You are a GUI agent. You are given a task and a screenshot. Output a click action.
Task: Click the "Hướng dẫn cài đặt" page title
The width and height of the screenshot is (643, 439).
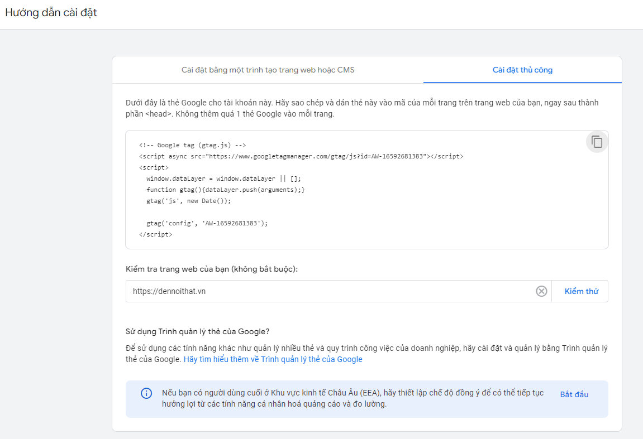(51, 12)
